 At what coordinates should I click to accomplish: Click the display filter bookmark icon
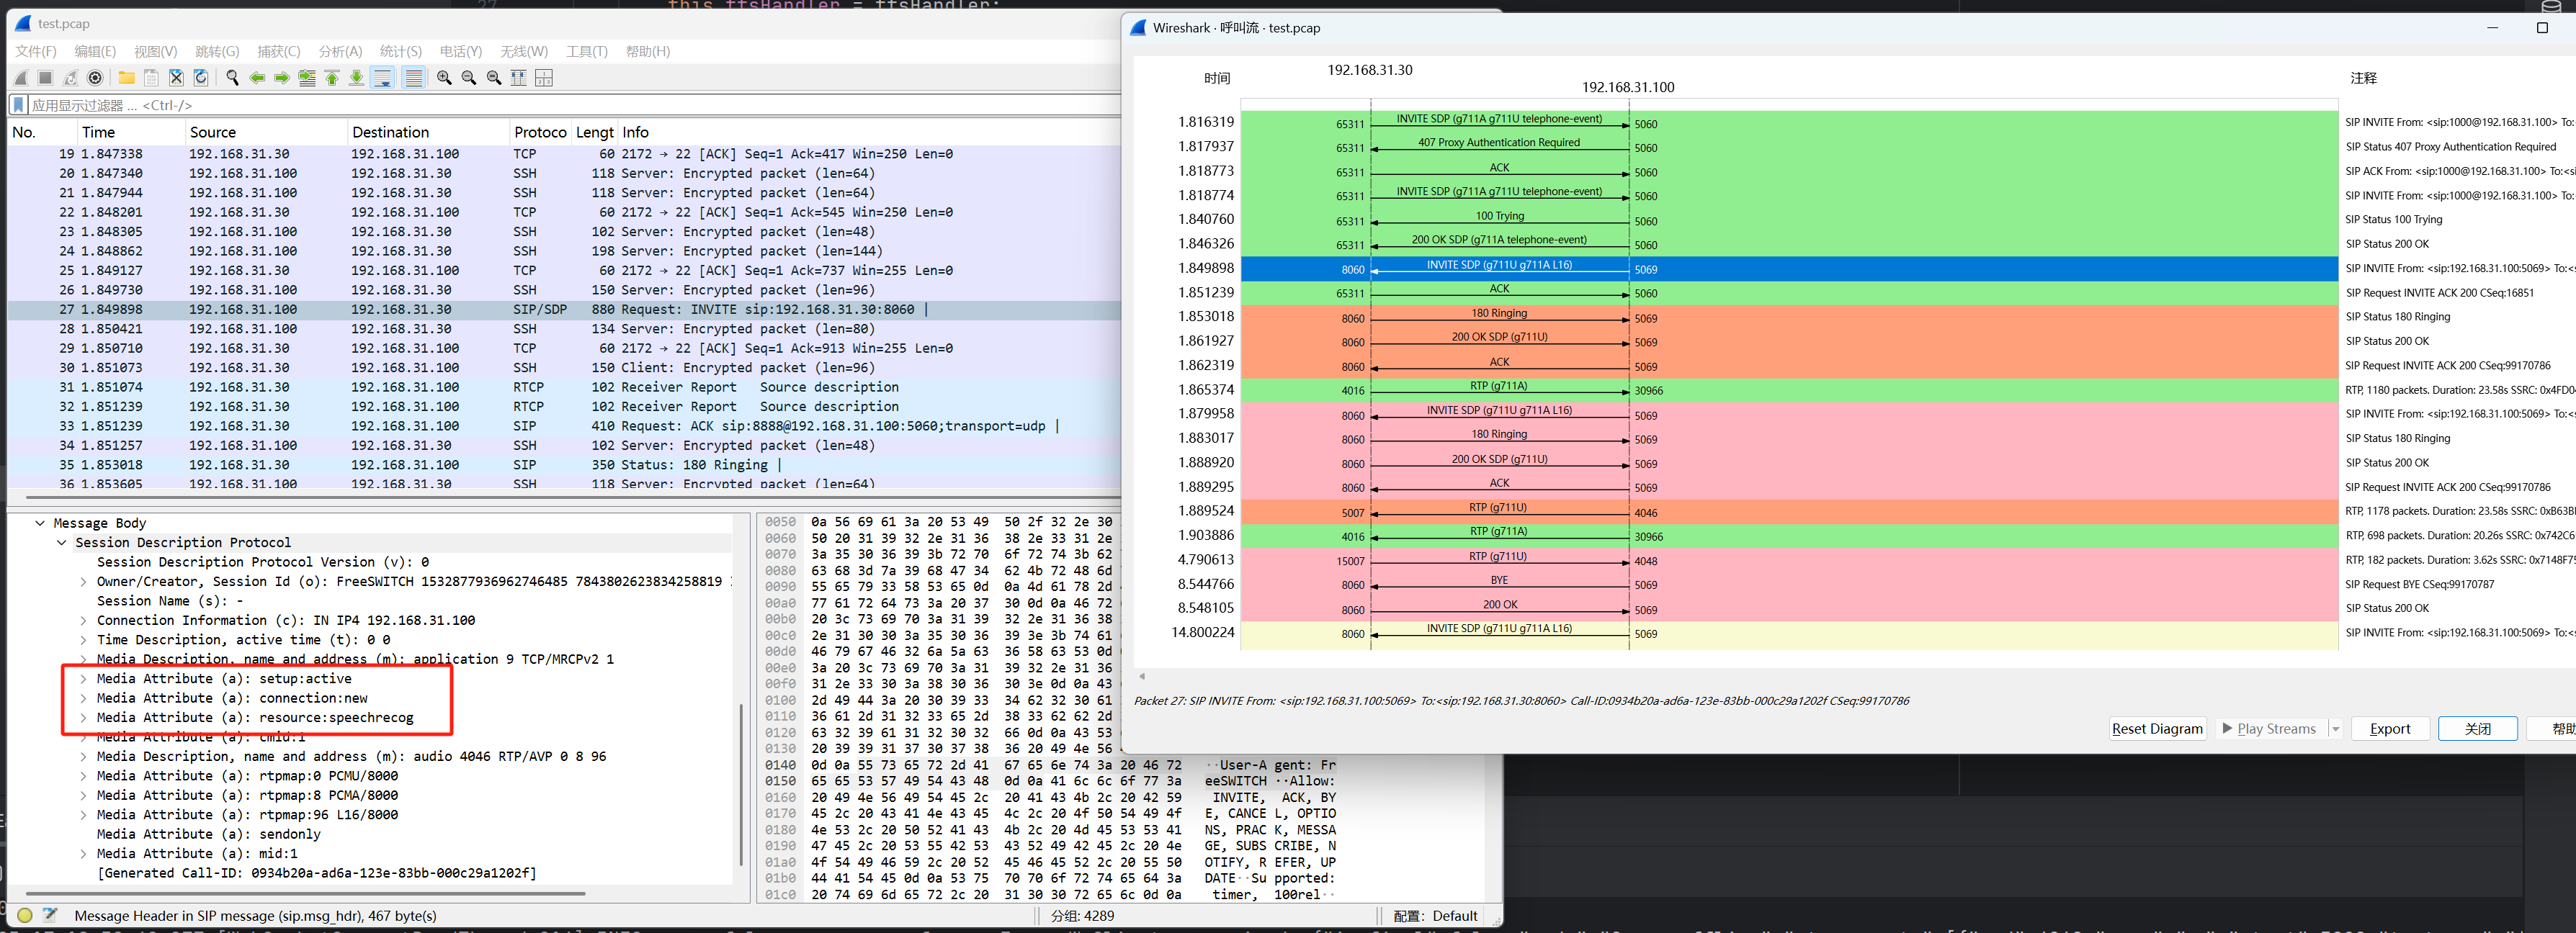18,105
